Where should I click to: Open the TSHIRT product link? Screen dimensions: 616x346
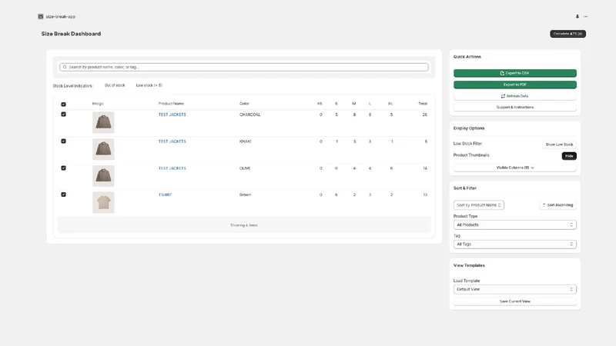click(165, 195)
